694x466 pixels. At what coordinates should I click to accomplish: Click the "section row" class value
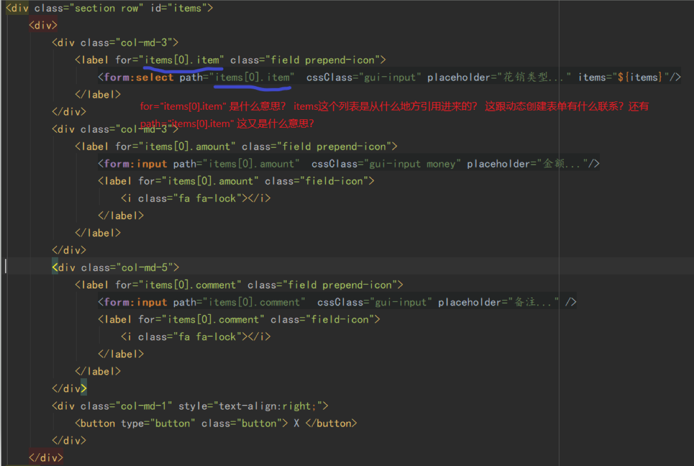pyautogui.click(x=107, y=8)
